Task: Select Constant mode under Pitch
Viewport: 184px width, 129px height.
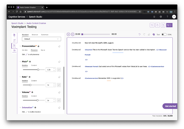Action: coord(34,65)
